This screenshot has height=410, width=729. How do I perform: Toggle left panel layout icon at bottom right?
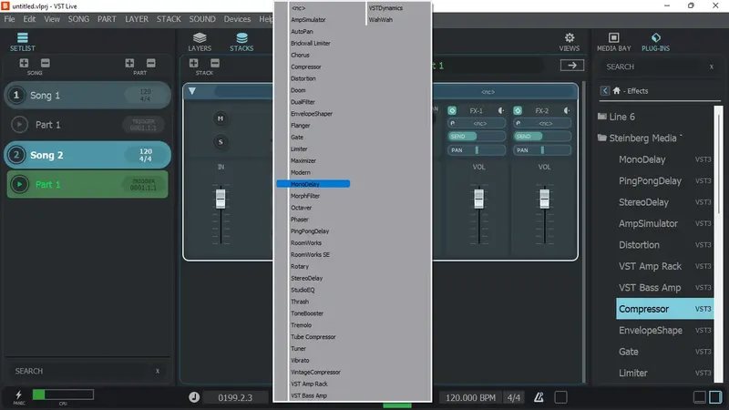699,397
